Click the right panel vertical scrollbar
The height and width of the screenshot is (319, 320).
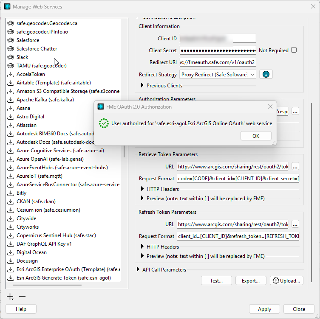(312, 193)
